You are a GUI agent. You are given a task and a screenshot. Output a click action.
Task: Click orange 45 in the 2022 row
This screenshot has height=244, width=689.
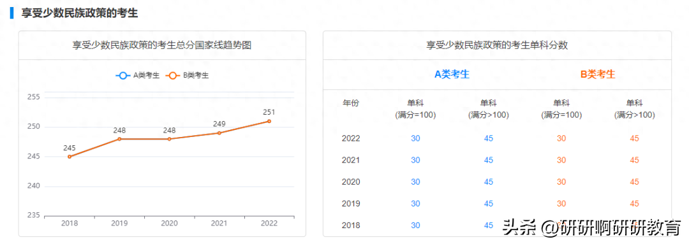point(635,138)
